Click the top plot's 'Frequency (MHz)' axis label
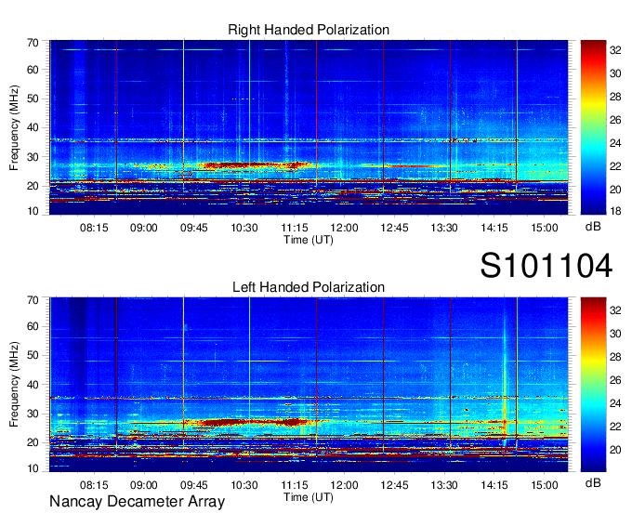Viewport: 632px width, 513px height. coord(14,127)
